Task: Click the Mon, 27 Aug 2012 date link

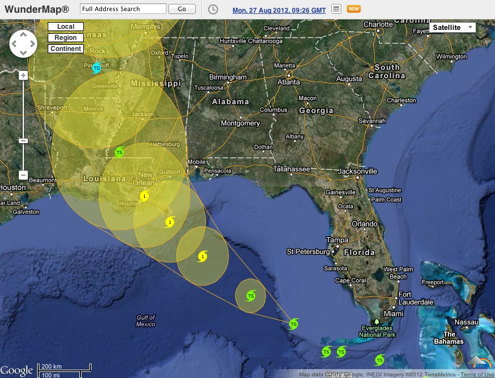Action: pyautogui.click(x=279, y=10)
